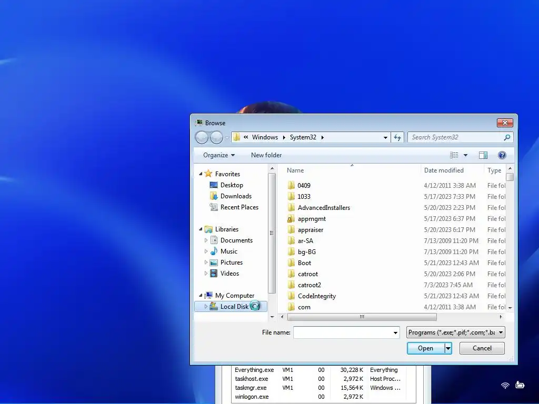The width and height of the screenshot is (539, 404).
Task: Select the appraiser folder row
Action: tap(395, 230)
